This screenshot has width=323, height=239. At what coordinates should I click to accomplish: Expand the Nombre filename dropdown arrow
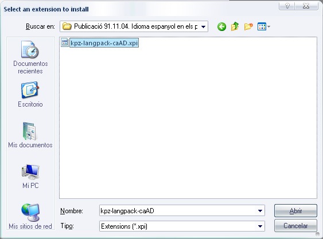click(260, 210)
